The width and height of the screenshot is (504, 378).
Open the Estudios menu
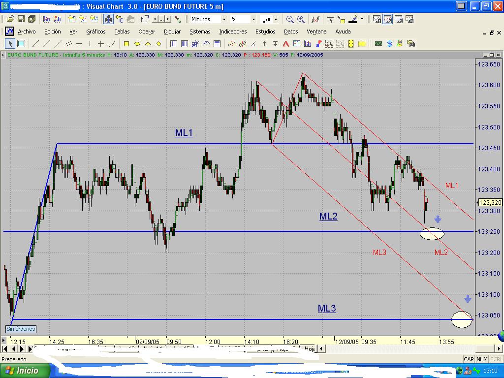(265, 31)
